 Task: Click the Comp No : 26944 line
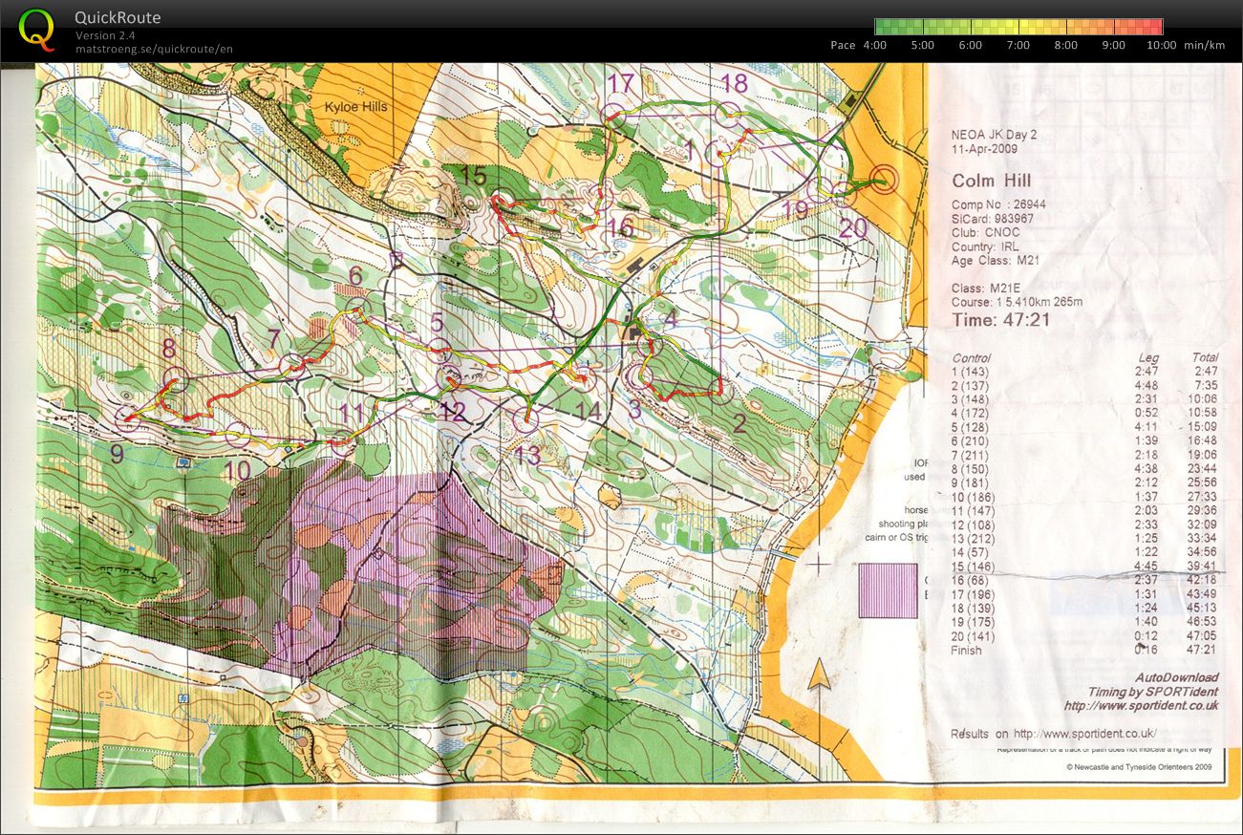click(x=998, y=204)
